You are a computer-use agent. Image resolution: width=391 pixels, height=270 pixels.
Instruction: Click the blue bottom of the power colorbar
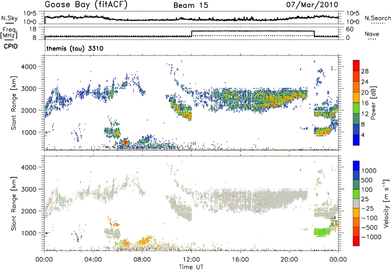[356, 140]
